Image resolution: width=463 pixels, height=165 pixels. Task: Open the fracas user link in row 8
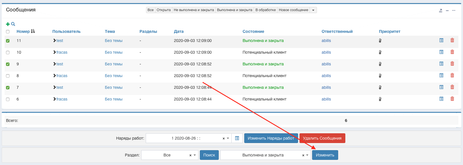point(62,76)
